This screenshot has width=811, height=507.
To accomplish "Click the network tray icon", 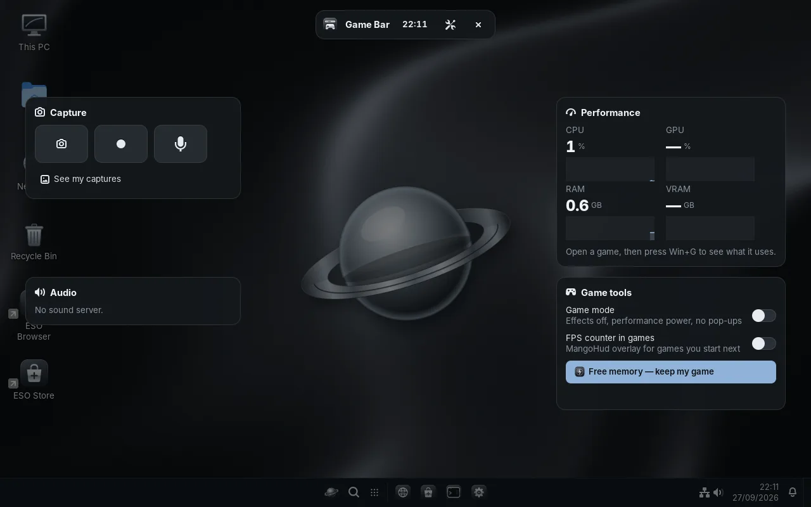I will coord(704,492).
